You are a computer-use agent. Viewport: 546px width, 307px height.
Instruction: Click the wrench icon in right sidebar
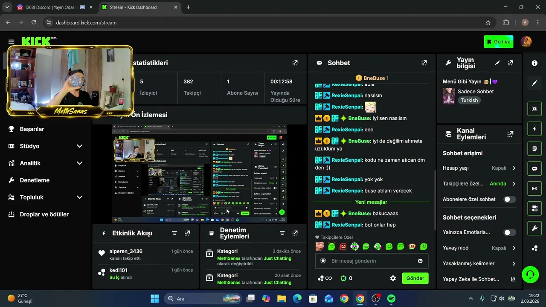coord(534,228)
